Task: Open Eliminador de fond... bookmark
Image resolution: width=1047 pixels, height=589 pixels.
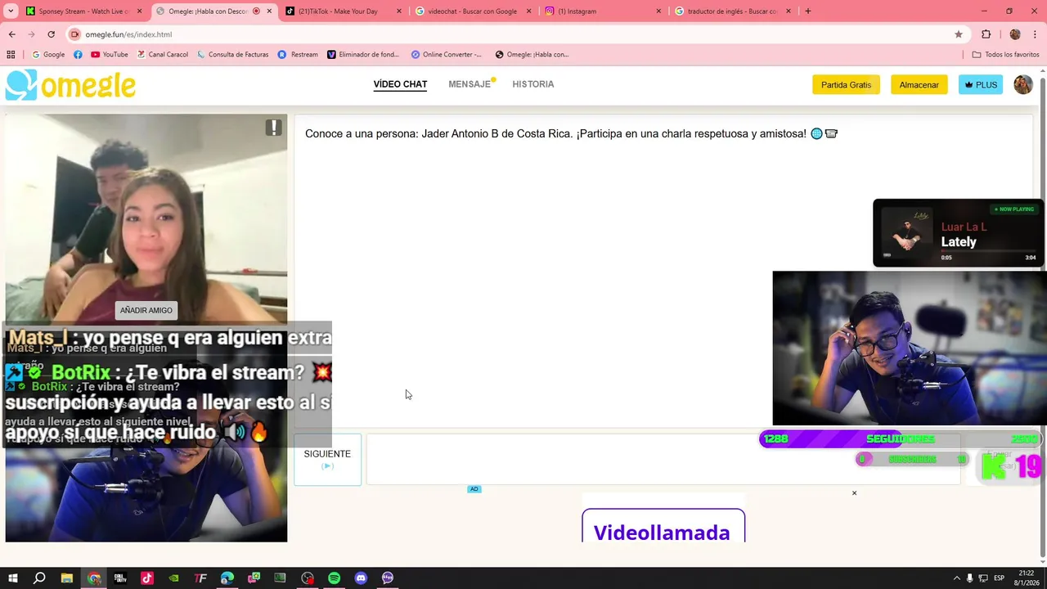Action: 363,55
